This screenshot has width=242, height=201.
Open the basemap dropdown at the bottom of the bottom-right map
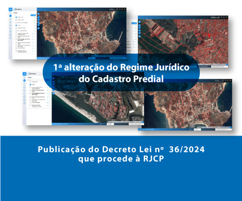coord(223,129)
